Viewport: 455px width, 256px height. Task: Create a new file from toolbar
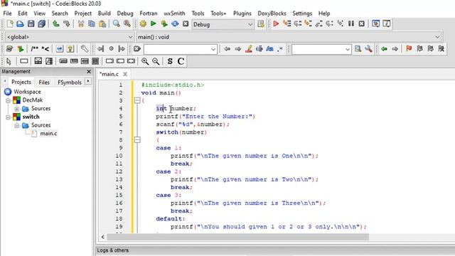[9, 23]
